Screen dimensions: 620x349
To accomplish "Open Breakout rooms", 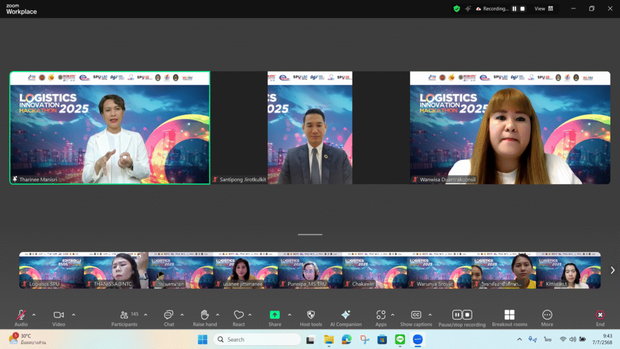I will pos(509,317).
